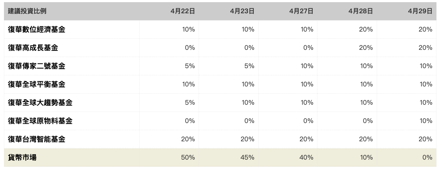Click the 貨幣市場 row label
This screenshot has height=170, width=439.
(22, 157)
